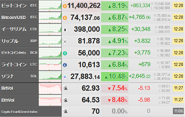Click the ▲6.87% change cell
Screen dimensions: 185x117
115,17
